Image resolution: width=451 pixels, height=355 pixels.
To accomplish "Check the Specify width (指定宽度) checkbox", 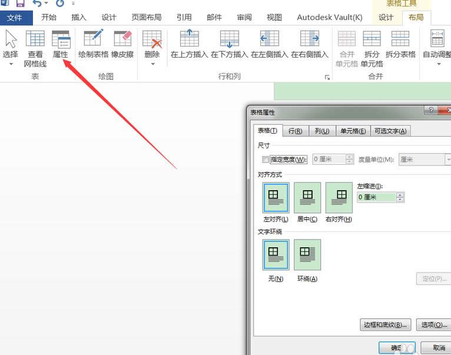I will (266, 160).
